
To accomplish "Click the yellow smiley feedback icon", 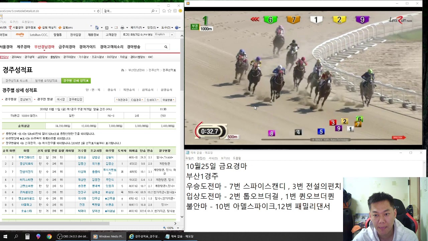I will pos(180,11).
